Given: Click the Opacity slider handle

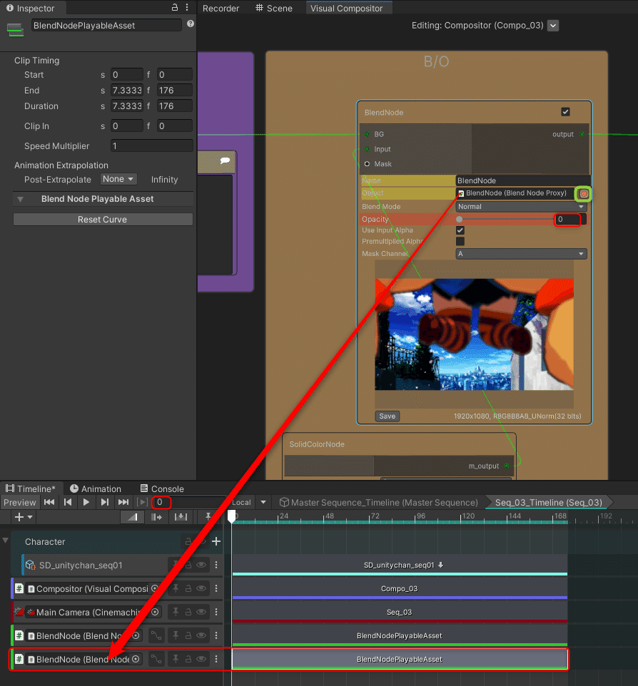Looking at the screenshot, I should [x=459, y=219].
